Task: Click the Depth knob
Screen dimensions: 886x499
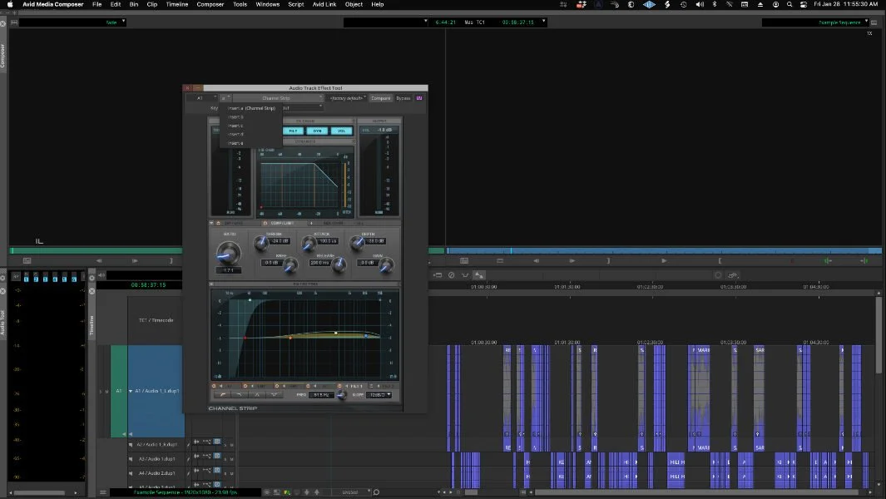Action: coord(357,244)
